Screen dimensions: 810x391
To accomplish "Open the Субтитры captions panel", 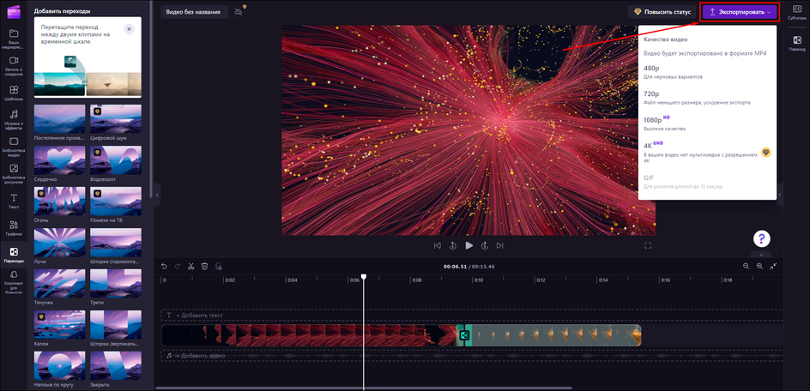I will [796, 12].
